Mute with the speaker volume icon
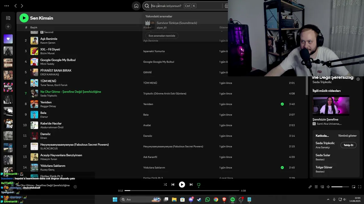The height and width of the screenshot is (204, 364). (x=328, y=187)
